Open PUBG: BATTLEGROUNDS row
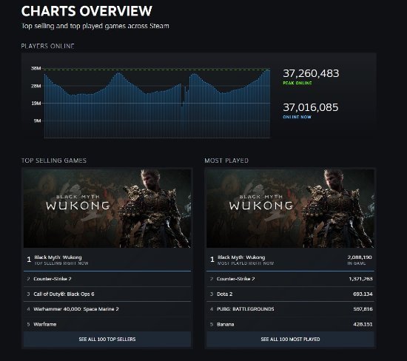The height and width of the screenshot is (361, 407). click(291, 309)
